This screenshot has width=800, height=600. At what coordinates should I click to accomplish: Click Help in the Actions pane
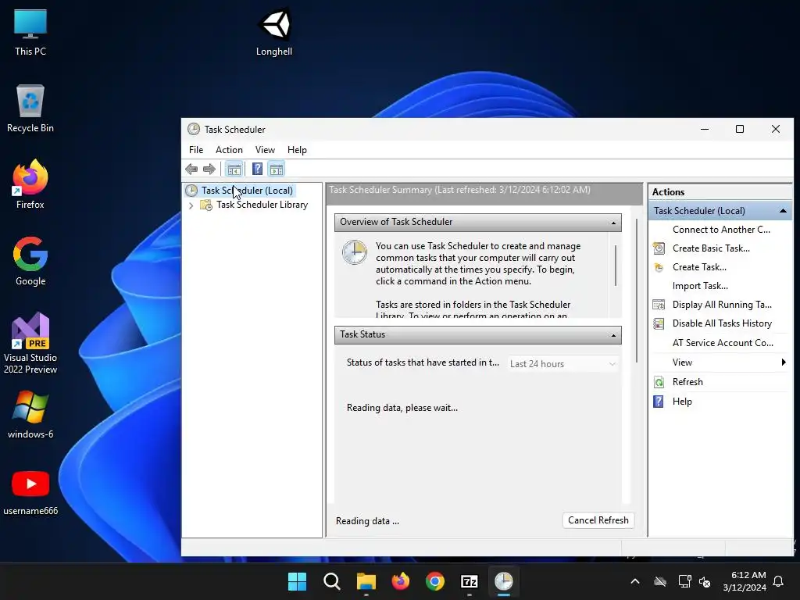(681, 402)
